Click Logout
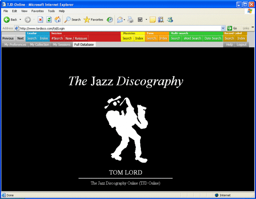 click(x=242, y=44)
